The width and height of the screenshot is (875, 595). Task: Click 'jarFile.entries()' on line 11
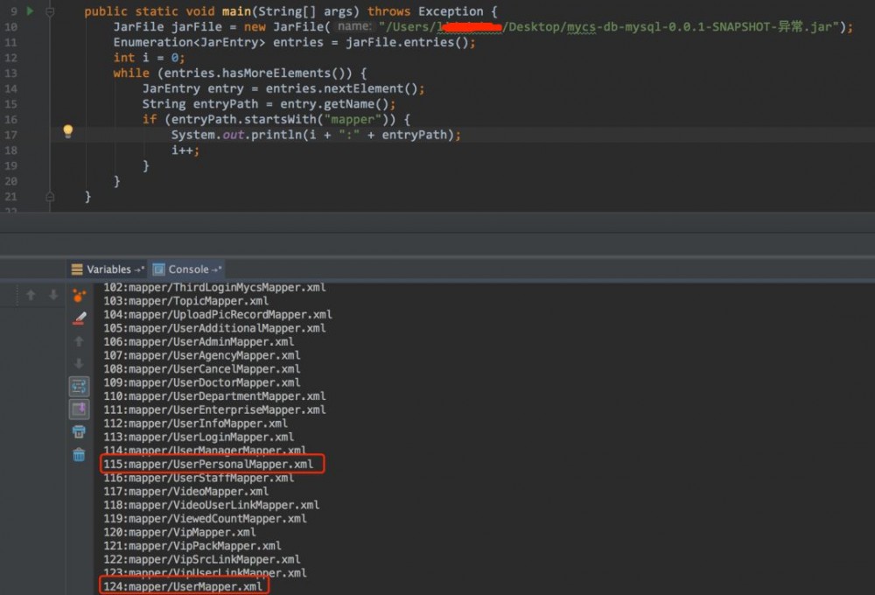tap(407, 42)
